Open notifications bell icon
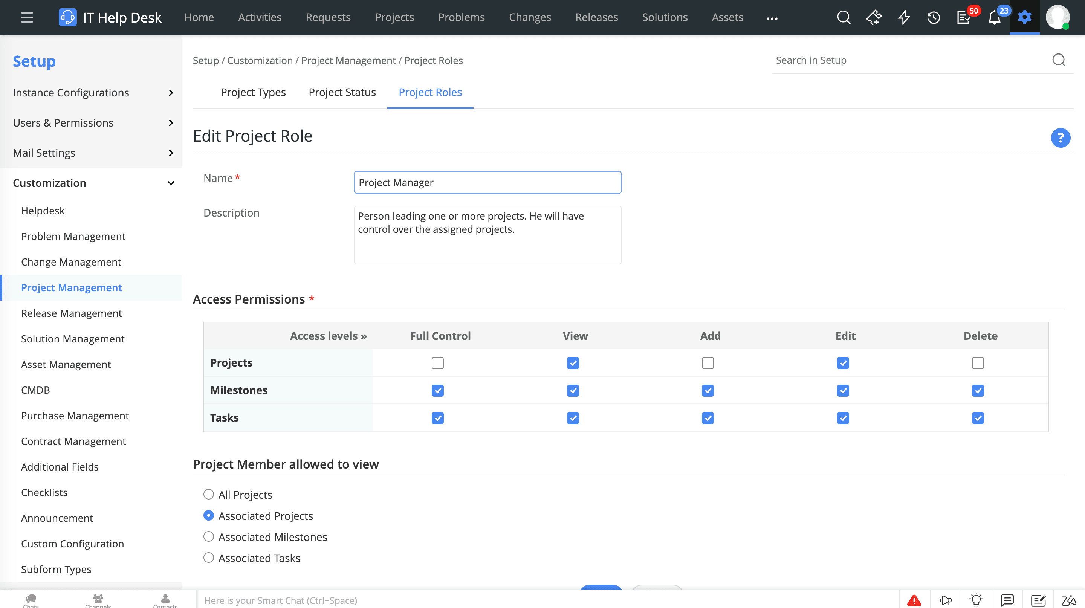Image resolution: width=1085 pixels, height=608 pixels. pyautogui.click(x=994, y=17)
